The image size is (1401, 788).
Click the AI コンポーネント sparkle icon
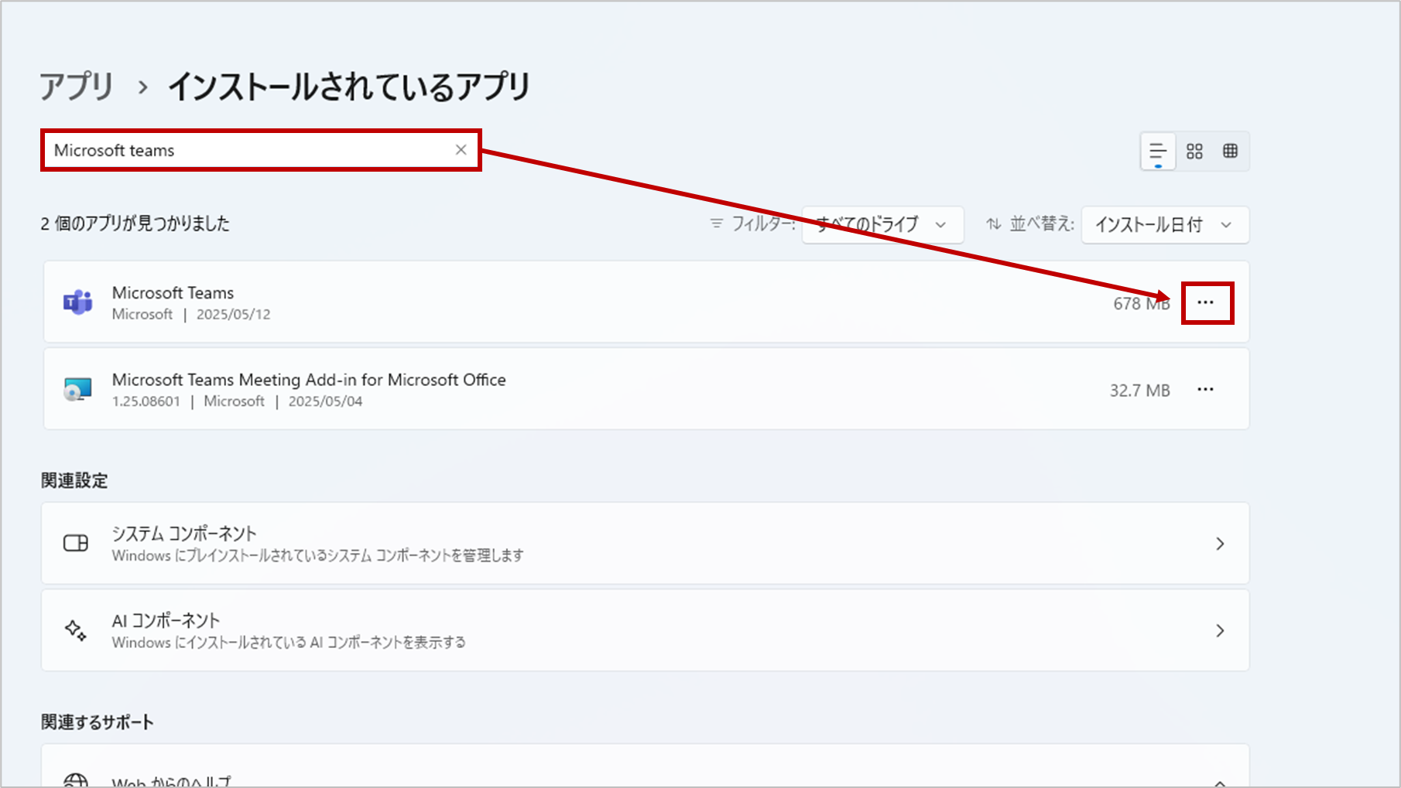(x=76, y=630)
